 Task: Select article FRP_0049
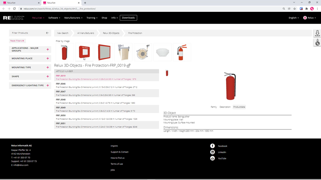click(x=107, y=109)
